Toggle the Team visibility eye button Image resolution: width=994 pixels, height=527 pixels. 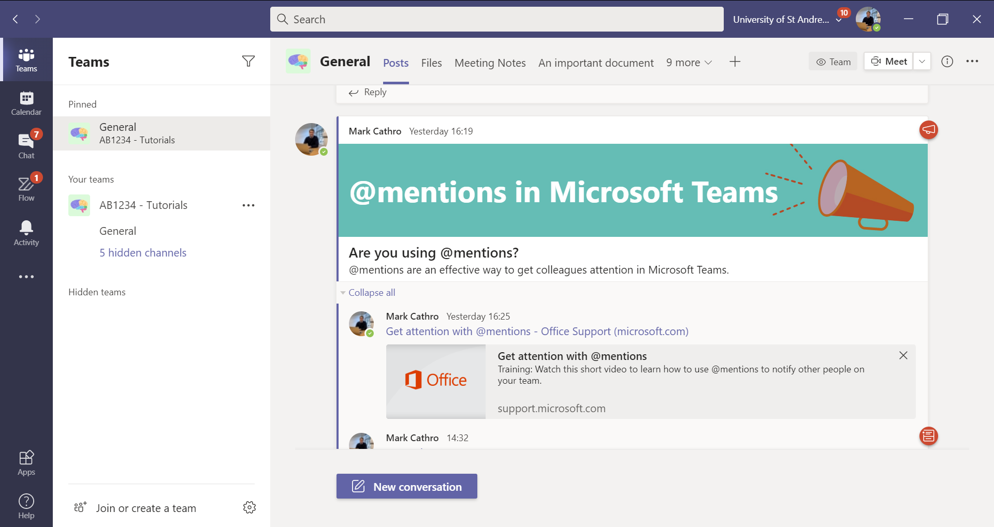(x=833, y=62)
